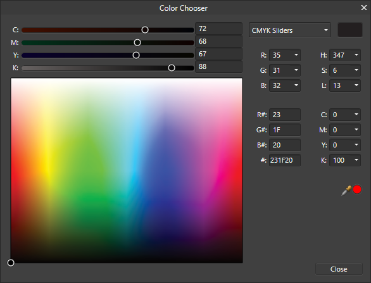The image size is (371, 283).
Task: Close the Color Chooser dialog with the X
Action: (364, 8)
